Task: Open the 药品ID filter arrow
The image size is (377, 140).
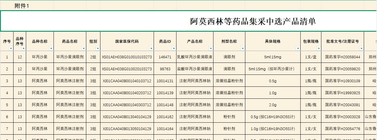Action: 174,48
